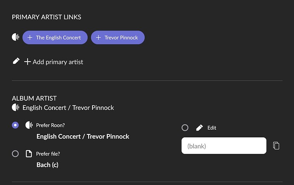
Task: Click the plus icon inside the Trevor Pinnock pill
Action: coord(98,37)
